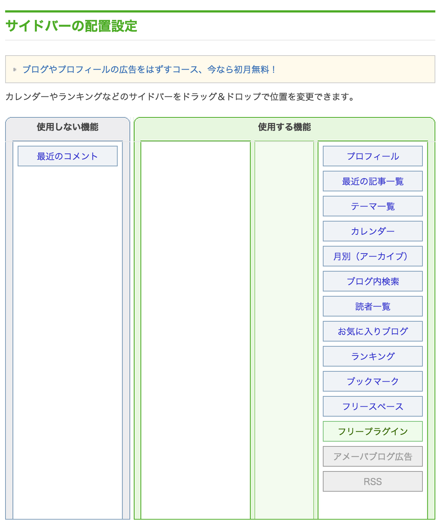The image size is (439, 527).
Task: Select the 読者一覧 module
Action: (372, 307)
